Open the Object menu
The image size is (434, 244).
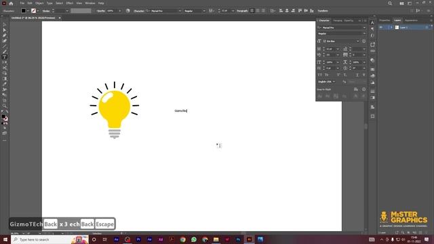click(39, 3)
